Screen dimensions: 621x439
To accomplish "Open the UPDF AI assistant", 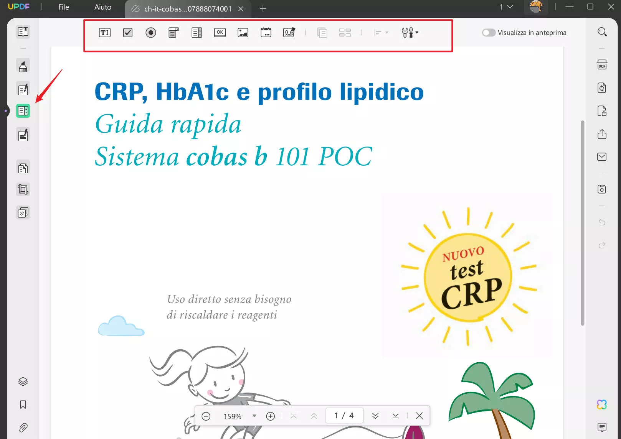I will (x=602, y=404).
